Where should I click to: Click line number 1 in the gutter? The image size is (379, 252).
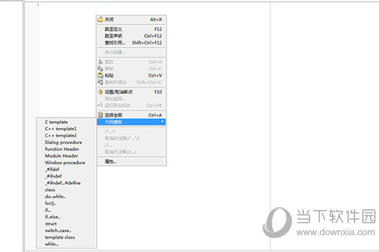click(38, 5)
